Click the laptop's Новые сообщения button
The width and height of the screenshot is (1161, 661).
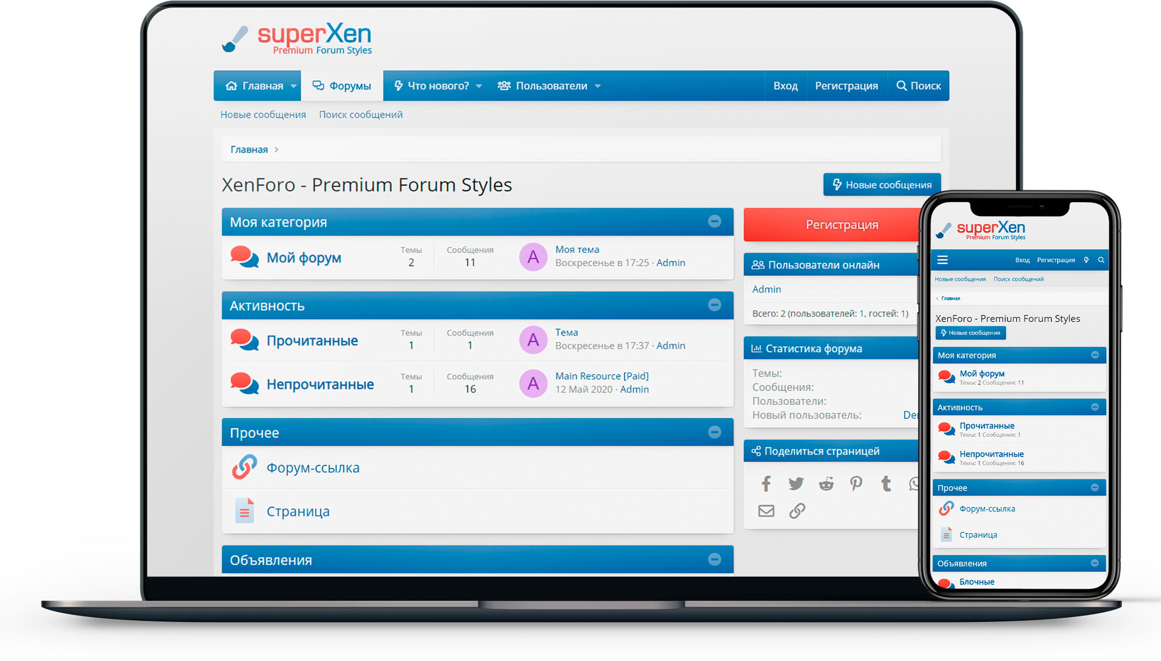coord(882,185)
